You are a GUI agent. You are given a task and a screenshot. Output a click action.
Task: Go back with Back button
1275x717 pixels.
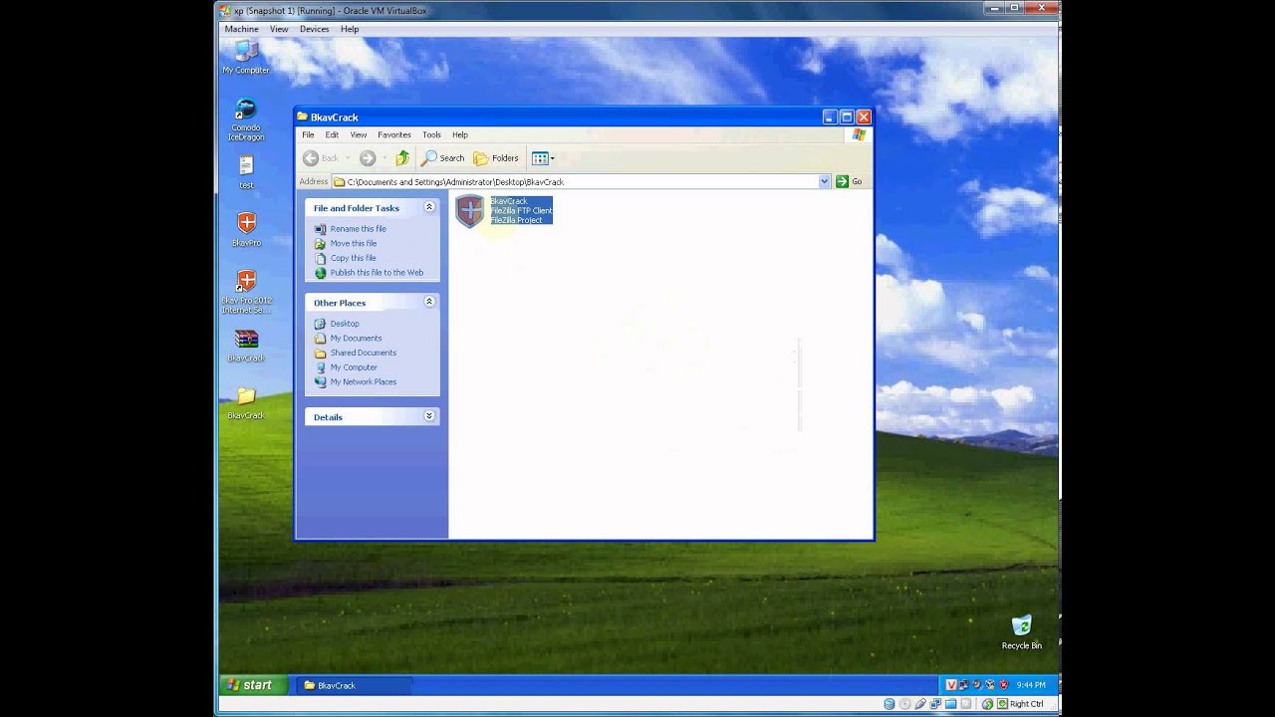(x=322, y=157)
